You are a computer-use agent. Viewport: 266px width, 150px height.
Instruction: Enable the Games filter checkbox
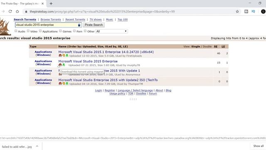(60, 31)
